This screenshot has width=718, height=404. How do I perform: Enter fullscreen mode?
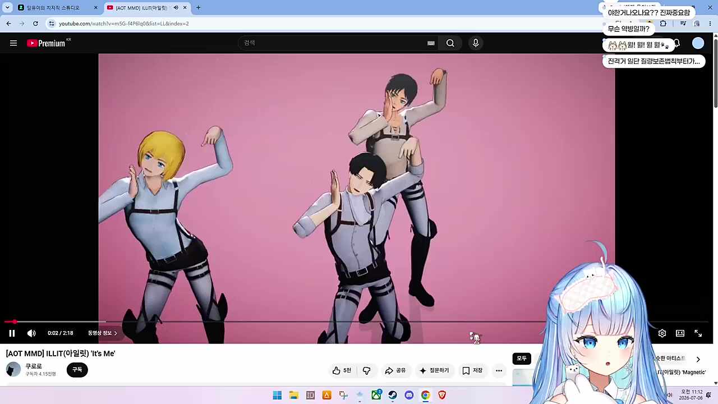(x=698, y=333)
